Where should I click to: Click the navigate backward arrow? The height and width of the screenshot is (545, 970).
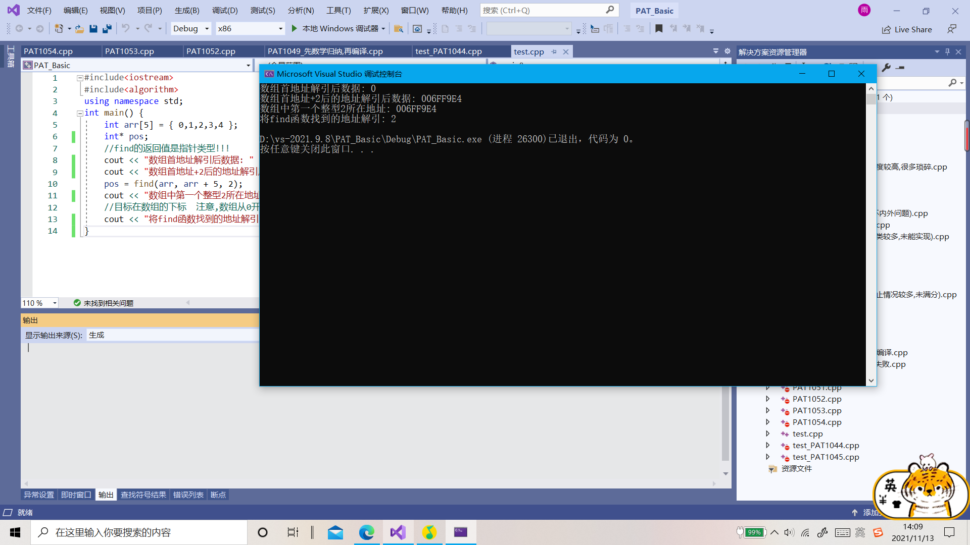(19, 28)
